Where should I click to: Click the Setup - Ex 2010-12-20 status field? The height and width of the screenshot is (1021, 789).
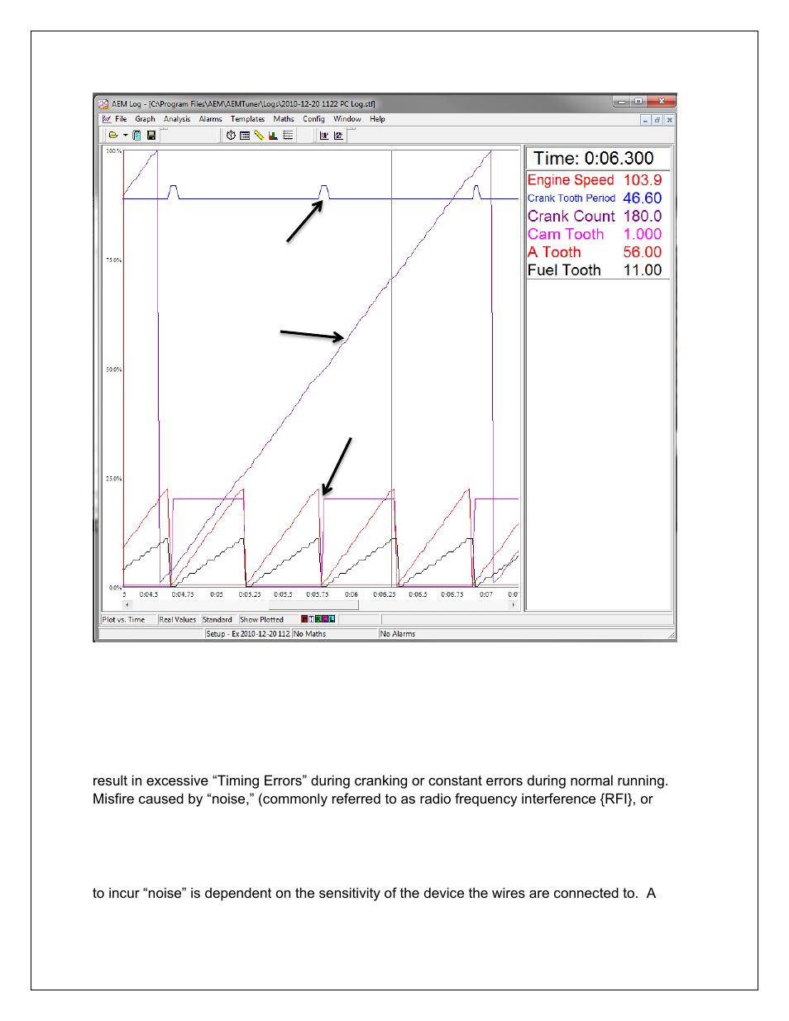click(x=248, y=634)
